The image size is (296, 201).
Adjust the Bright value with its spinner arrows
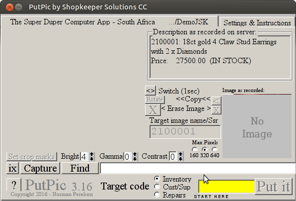pos(92,157)
